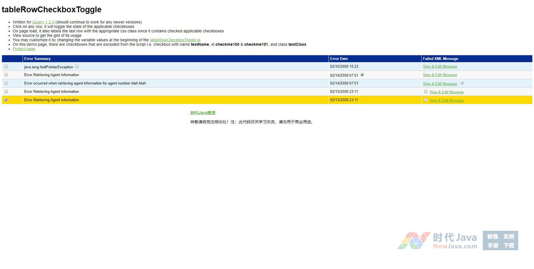Check the box before View & Edit Message in the yellow row

pos(426,100)
